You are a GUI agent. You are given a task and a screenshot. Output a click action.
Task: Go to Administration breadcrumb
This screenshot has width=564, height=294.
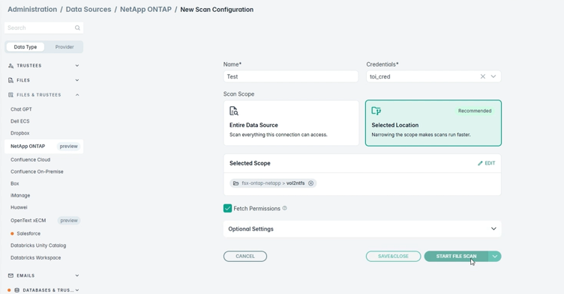[x=32, y=9]
